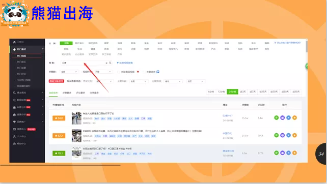The height and width of the screenshot is (184, 327).
Task: Choose the 12小时 time range
Action: 222,91
